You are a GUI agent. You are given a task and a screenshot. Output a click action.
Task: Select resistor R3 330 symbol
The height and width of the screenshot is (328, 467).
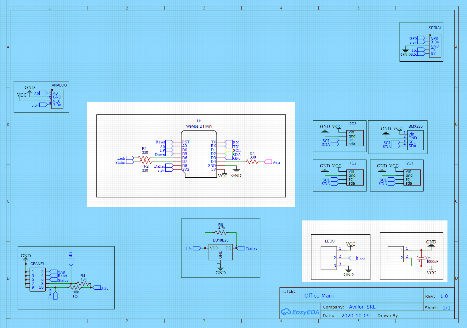pyautogui.click(x=252, y=162)
